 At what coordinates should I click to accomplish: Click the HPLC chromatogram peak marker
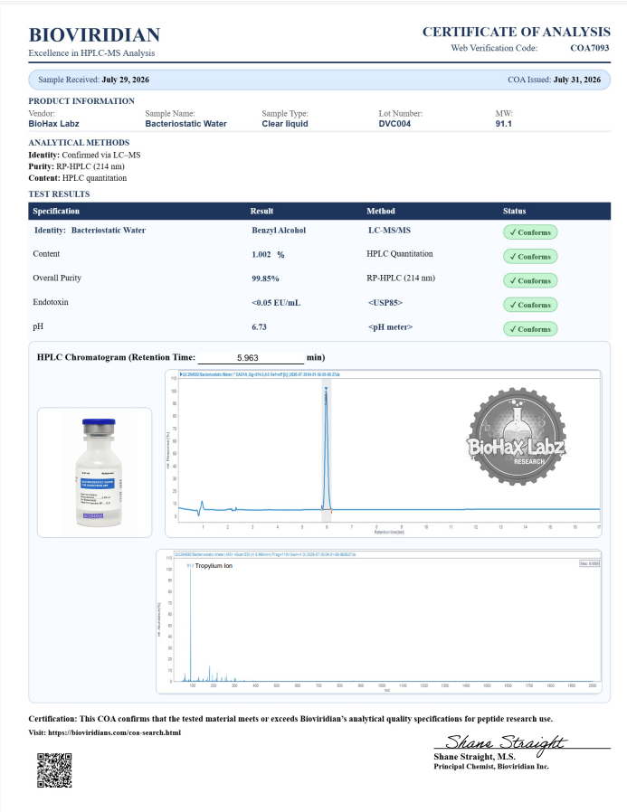click(326, 388)
